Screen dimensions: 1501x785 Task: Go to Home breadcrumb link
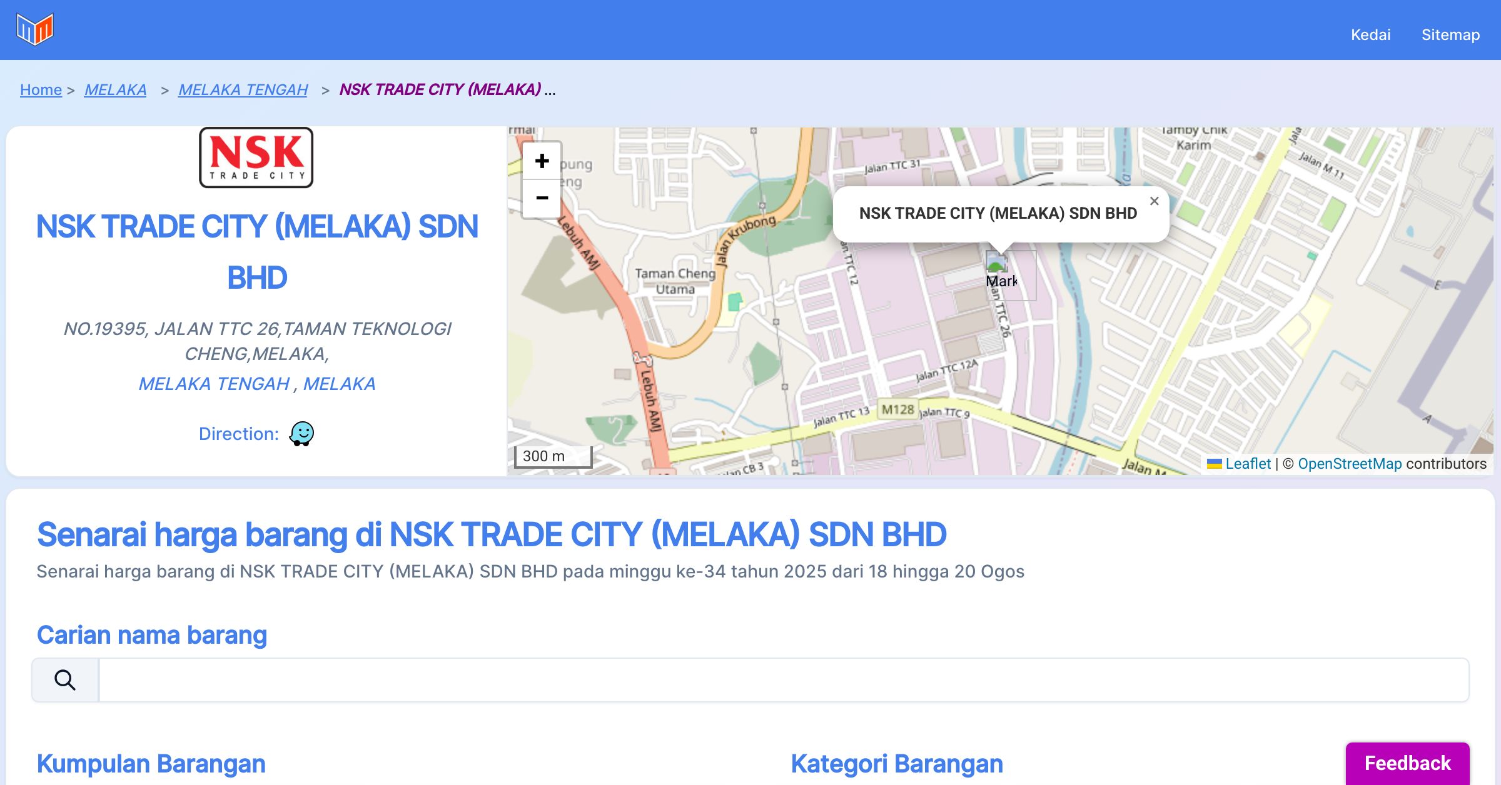(41, 89)
